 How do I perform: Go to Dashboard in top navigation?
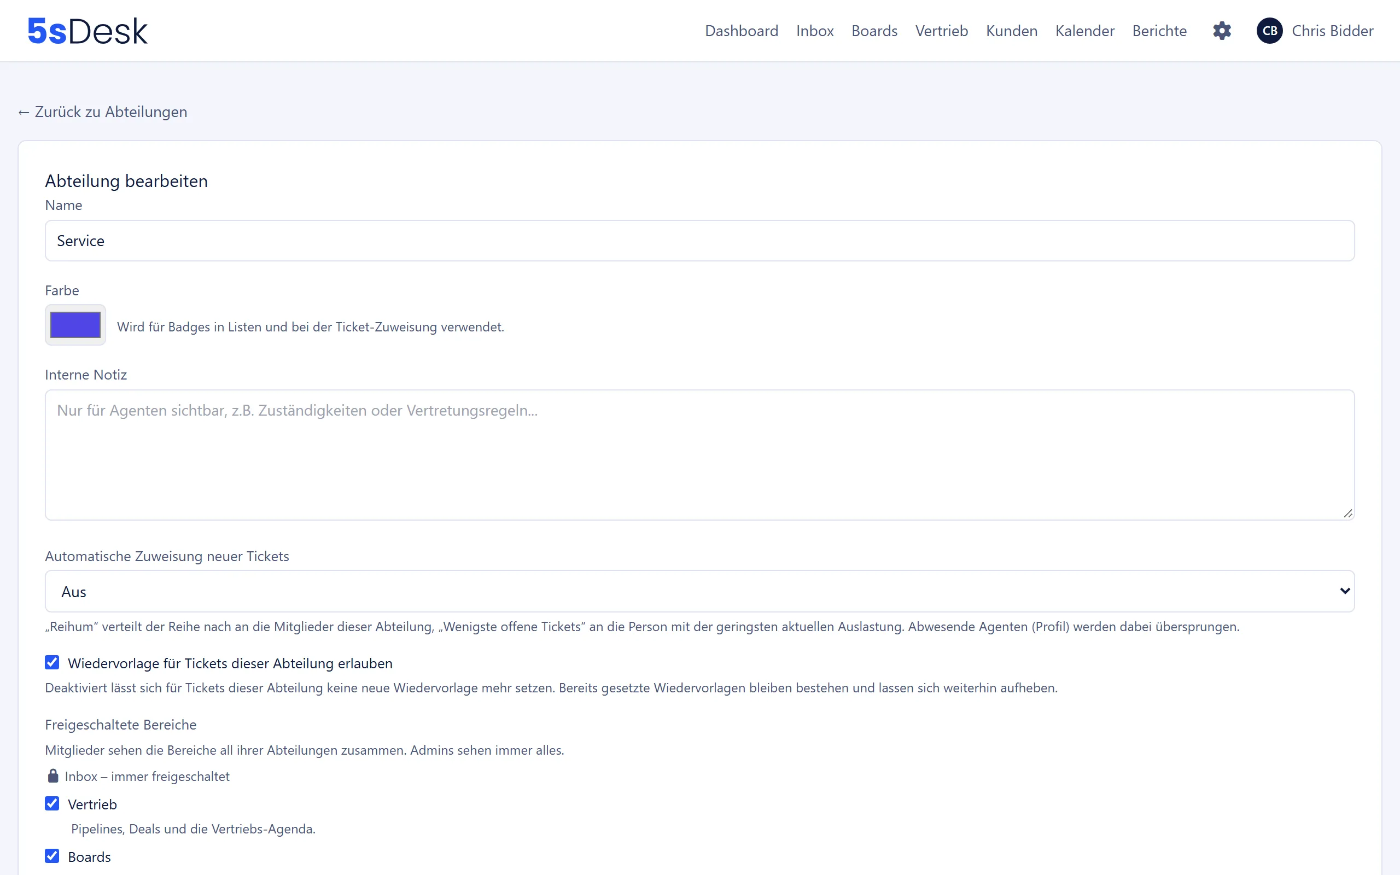(742, 31)
